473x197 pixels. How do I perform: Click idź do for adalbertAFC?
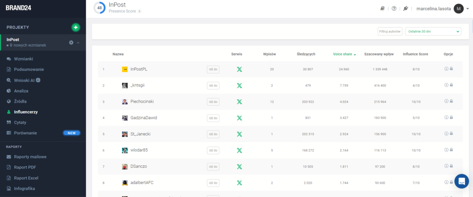tap(213, 183)
